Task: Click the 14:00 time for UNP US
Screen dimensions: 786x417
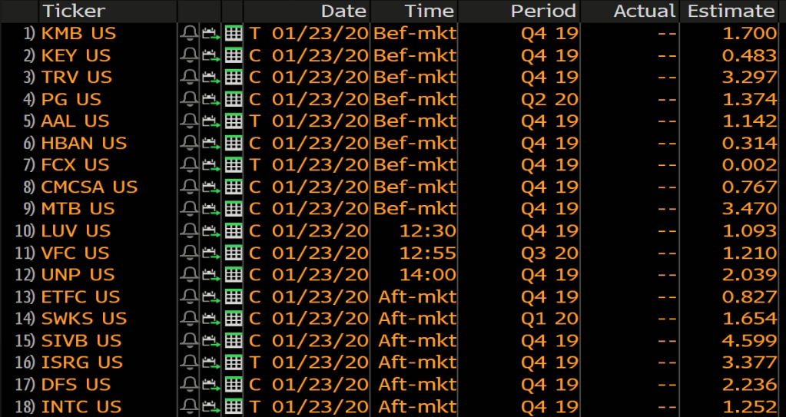Action: coord(428,275)
